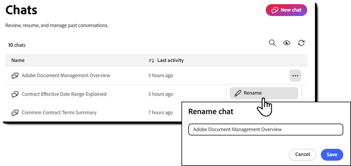The height and width of the screenshot is (166, 351).
Task: Click the 10 chats count label
Action: [x=17, y=45]
